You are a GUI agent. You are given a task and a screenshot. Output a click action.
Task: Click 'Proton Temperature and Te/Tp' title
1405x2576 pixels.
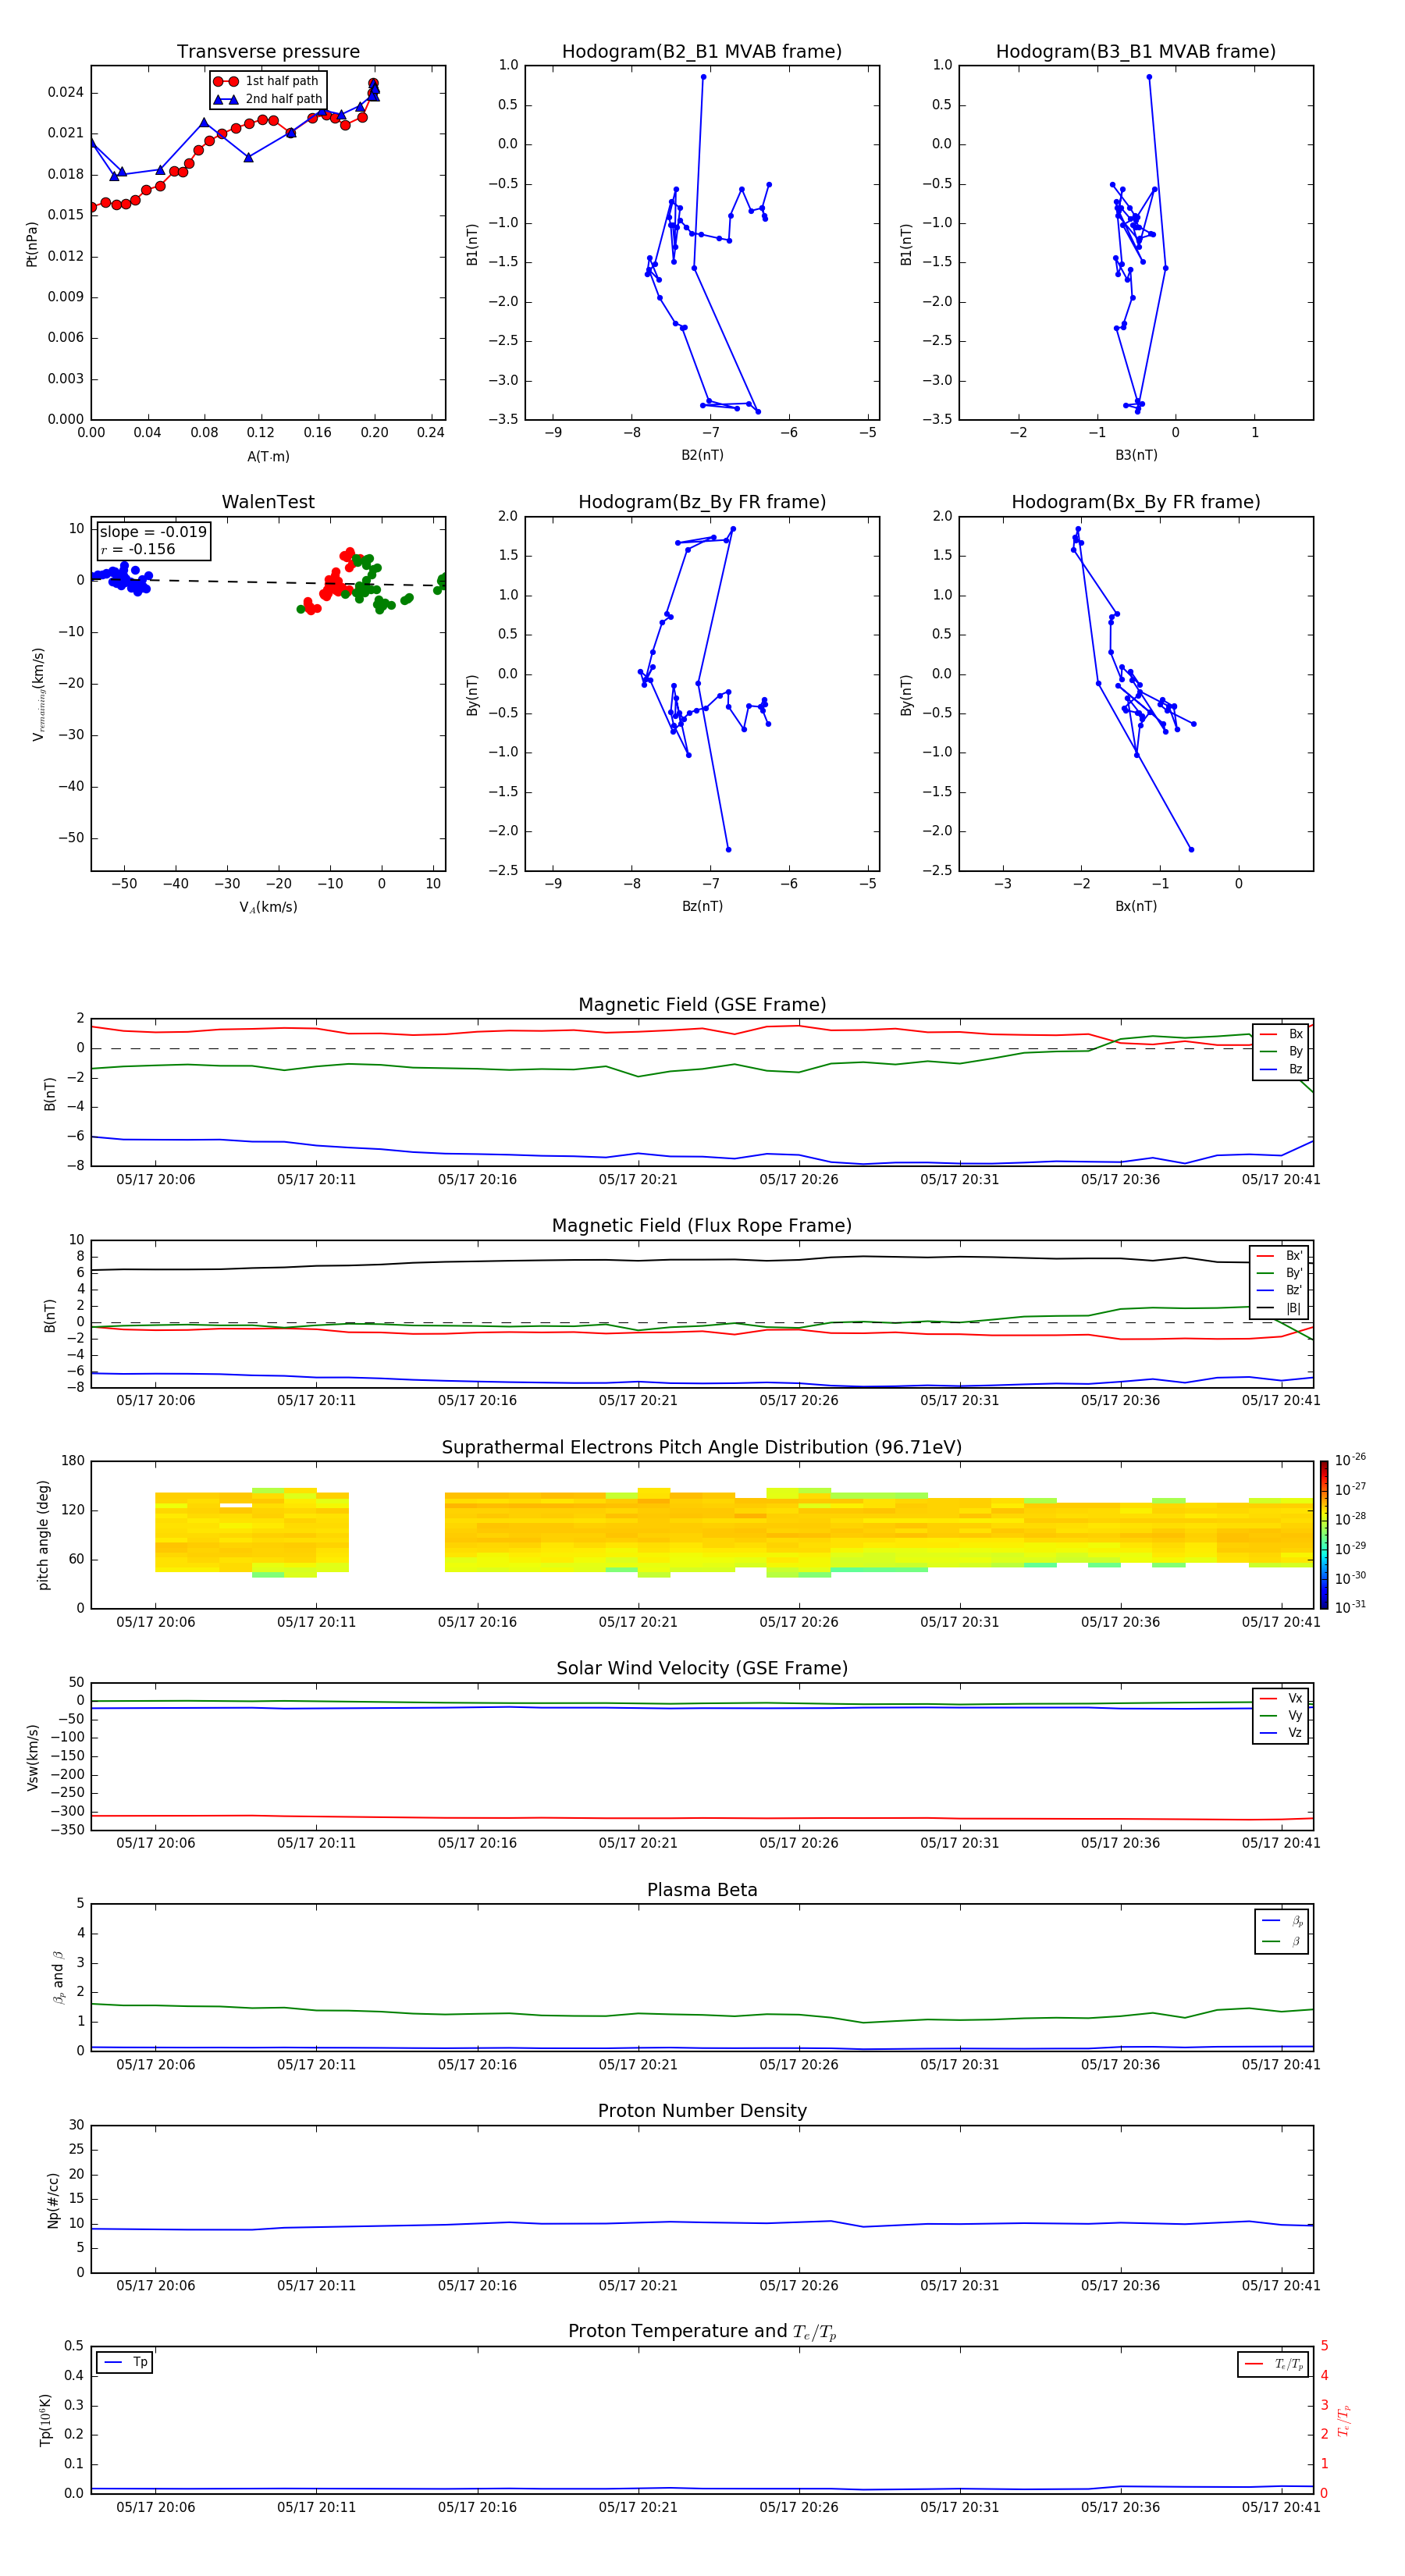coord(702,2332)
